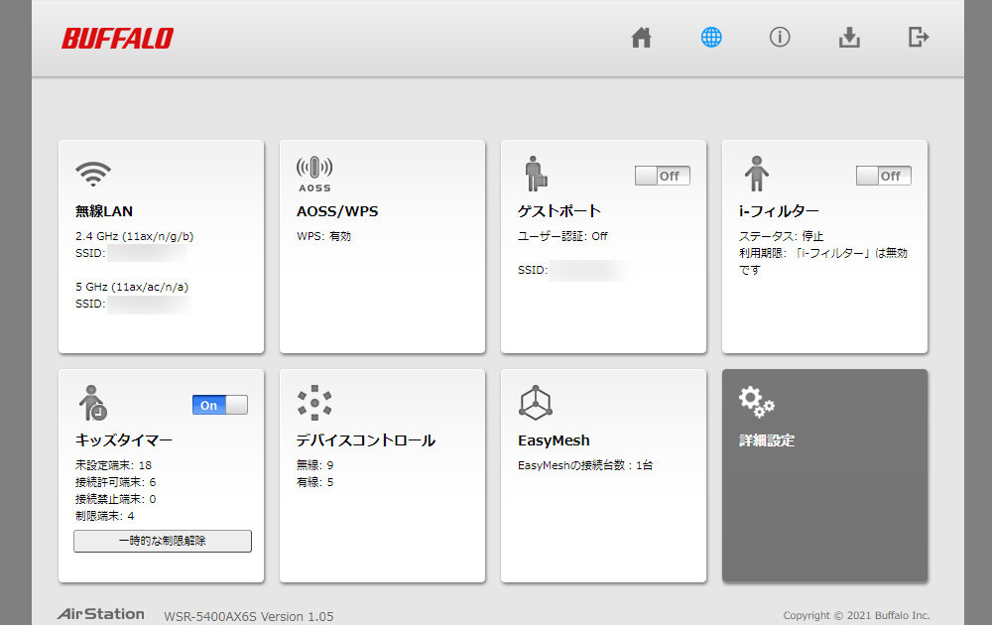This screenshot has height=625, width=992.
Task: Click the 接続許可端末: 6 entry
Action: click(x=116, y=482)
